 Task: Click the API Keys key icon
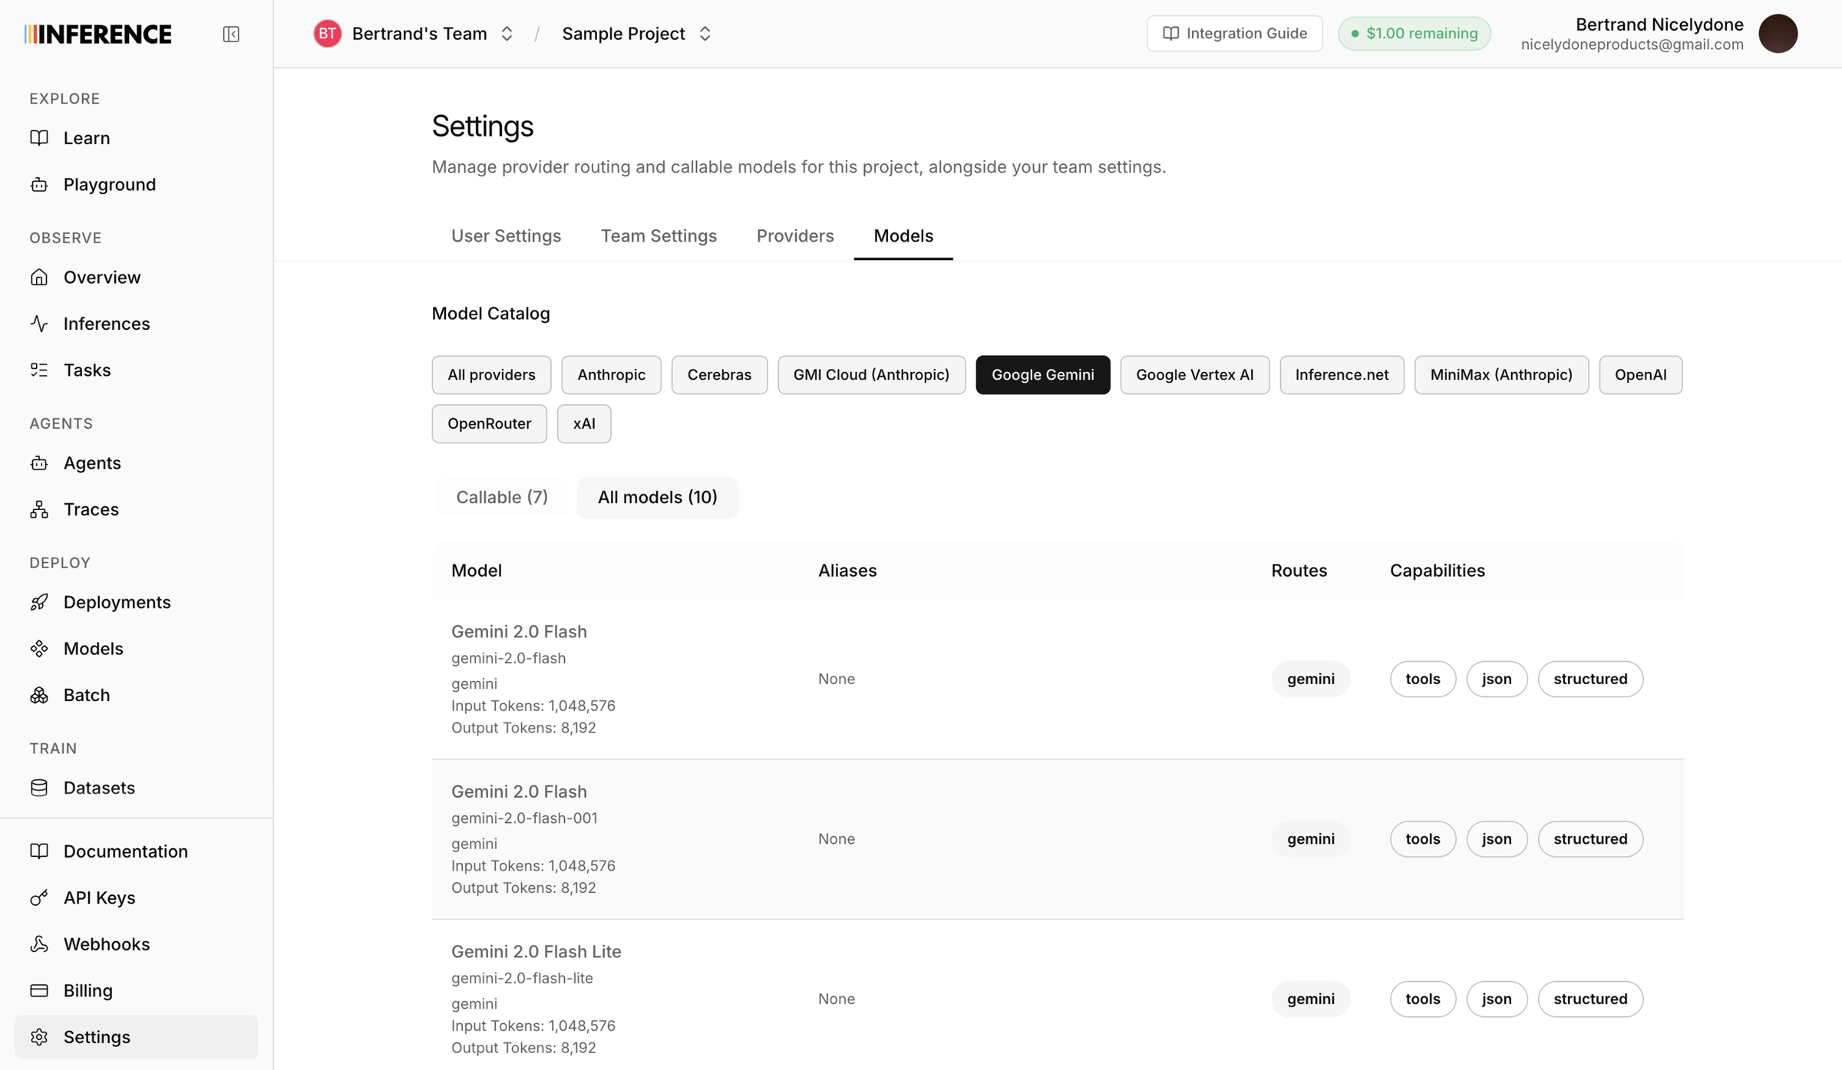pos(39,897)
